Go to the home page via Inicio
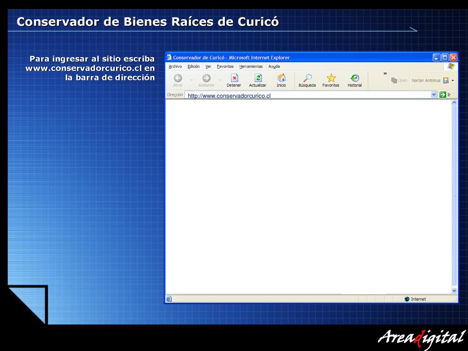 point(282,78)
